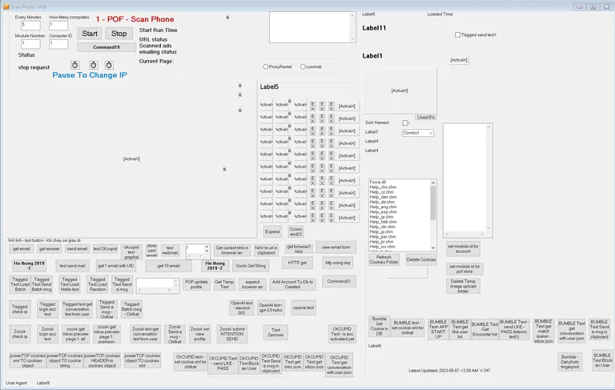The height and width of the screenshot is (390, 615).
Task: Click the first timer icon near stop request
Action: [74, 66]
